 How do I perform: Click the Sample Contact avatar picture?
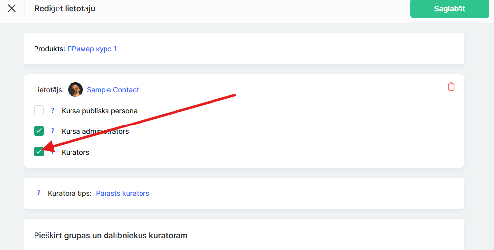point(75,90)
